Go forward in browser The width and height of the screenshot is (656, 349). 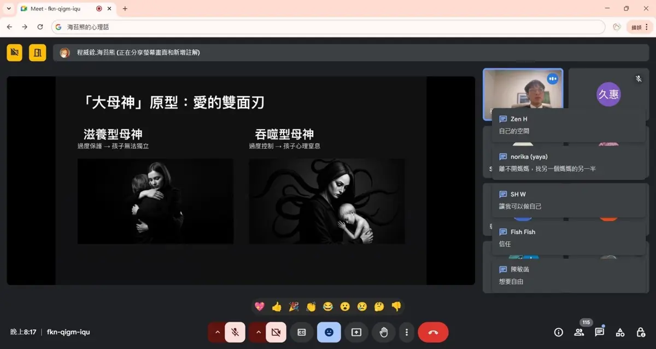(25, 27)
